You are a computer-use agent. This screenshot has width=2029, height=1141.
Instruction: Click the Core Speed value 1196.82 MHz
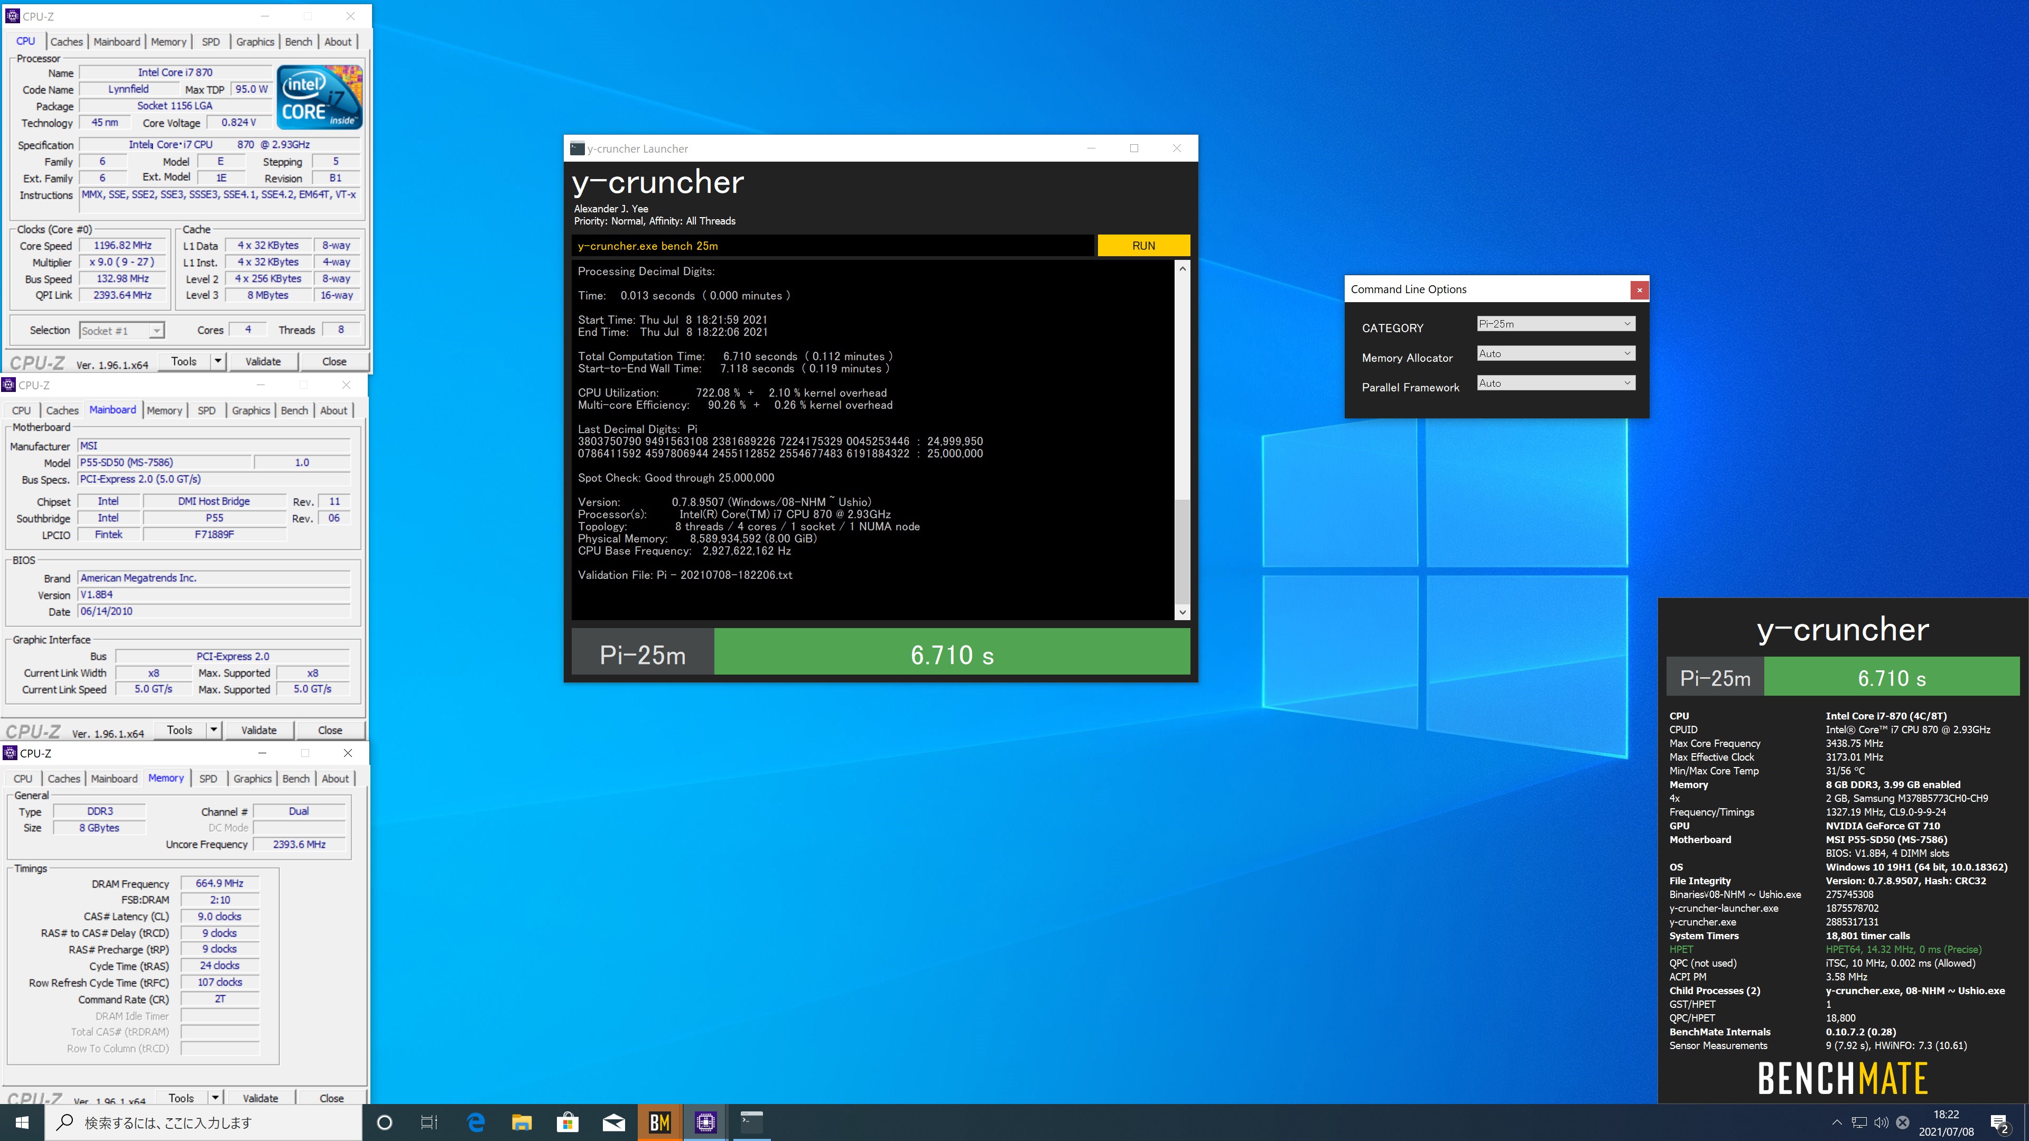[x=122, y=246]
